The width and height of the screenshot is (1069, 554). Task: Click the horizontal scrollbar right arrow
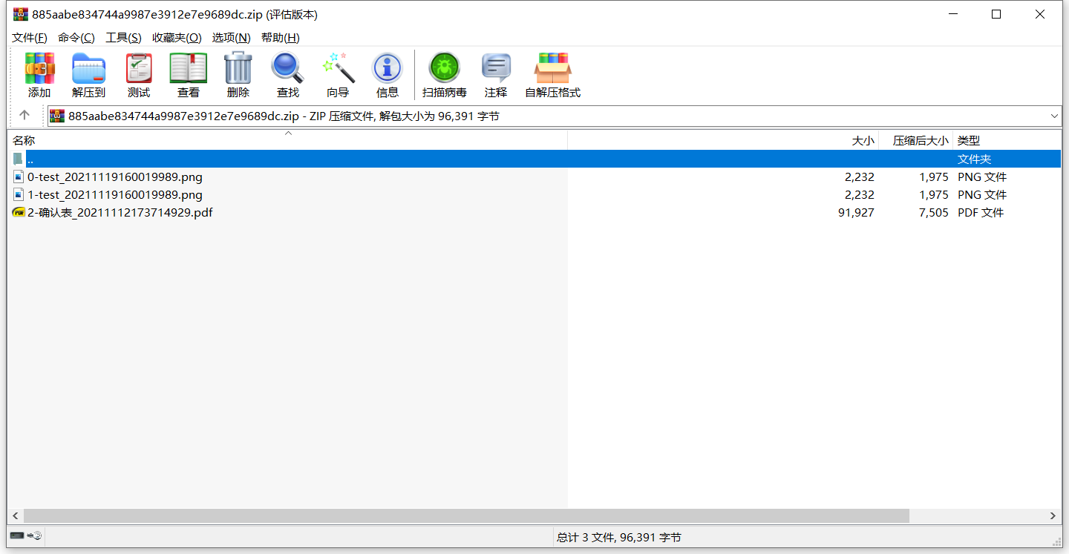pyautogui.click(x=1053, y=515)
